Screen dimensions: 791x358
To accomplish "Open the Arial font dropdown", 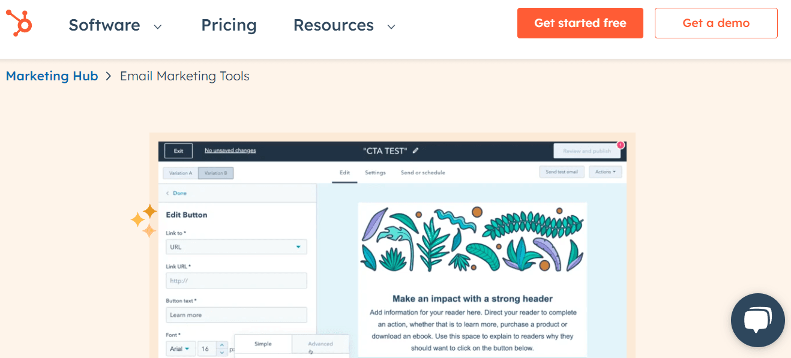I will [x=180, y=348].
